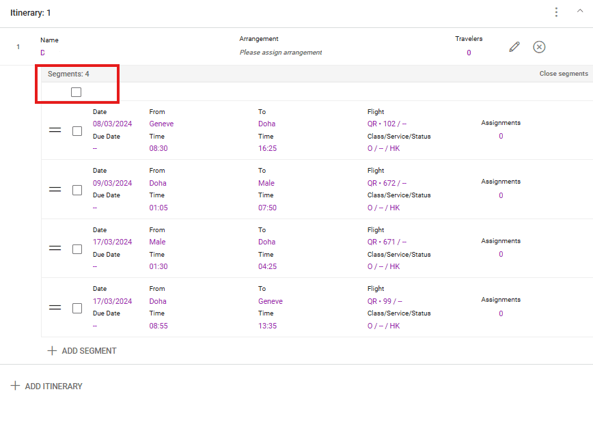Tick the select-all segments checkbox
This screenshot has height=422, width=593.
(x=77, y=92)
